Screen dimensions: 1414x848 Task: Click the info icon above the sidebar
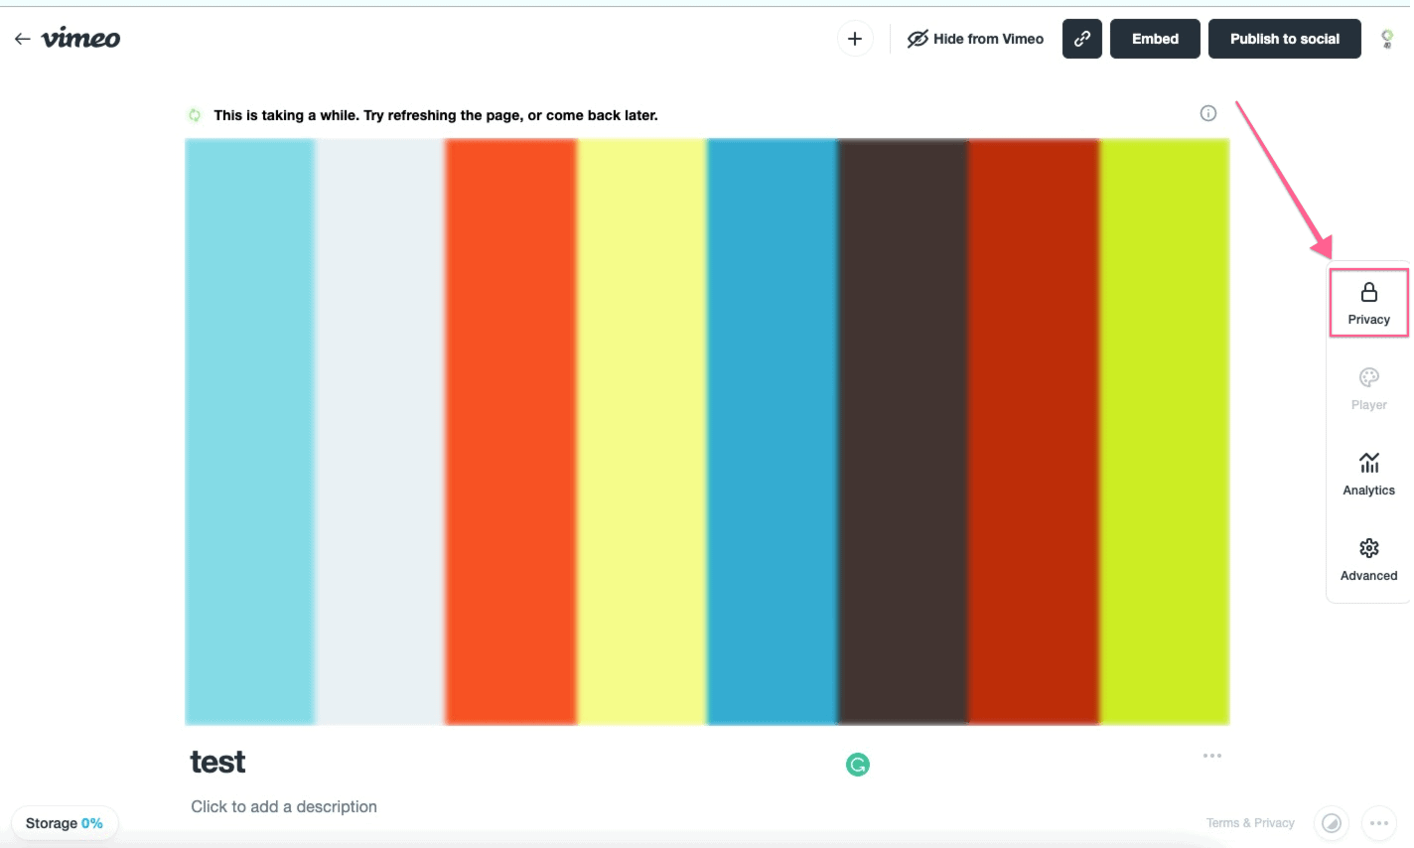(x=1208, y=113)
